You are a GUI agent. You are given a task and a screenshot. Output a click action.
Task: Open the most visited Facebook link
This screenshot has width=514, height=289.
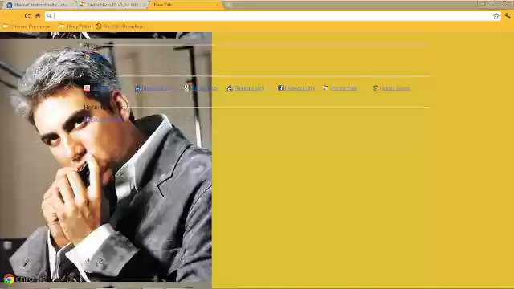(x=296, y=88)
